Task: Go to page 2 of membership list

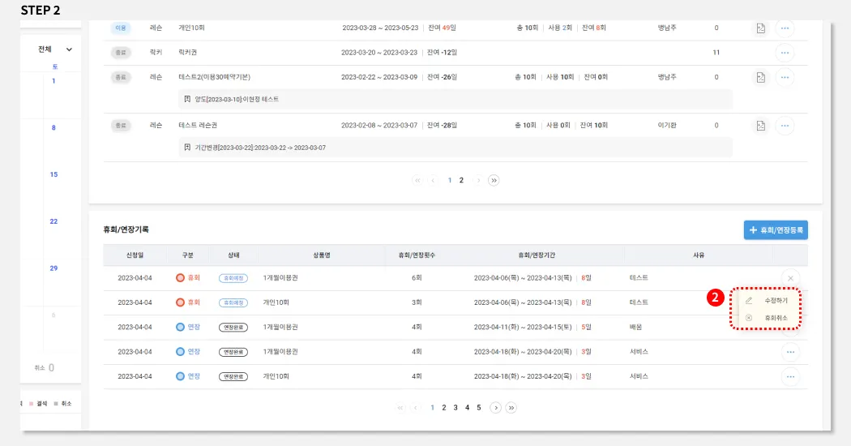Action: click(461, 180)
